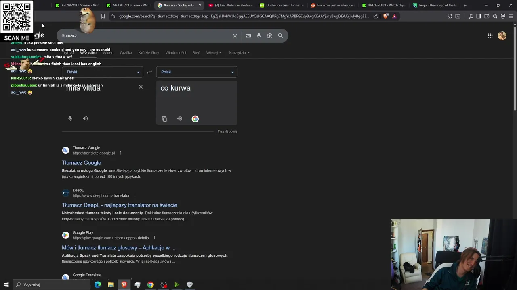Image resolution: width=517 pixels, height=290 pixels.
Task: Start voice search via microphone in search bar
Action: tap(259, 35)
